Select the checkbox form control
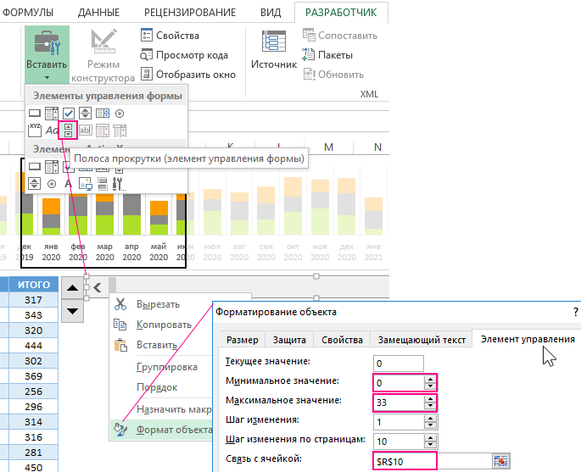The width and height of the screenshot is (581, 472). pyautogui.click(x=69, y=113)
